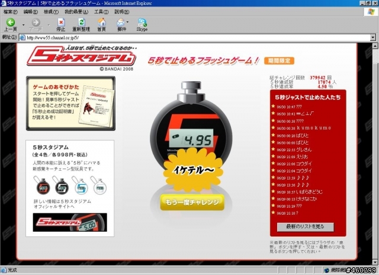
Task: Launch Skype toolbar icon
Action: tap(142, 23)
